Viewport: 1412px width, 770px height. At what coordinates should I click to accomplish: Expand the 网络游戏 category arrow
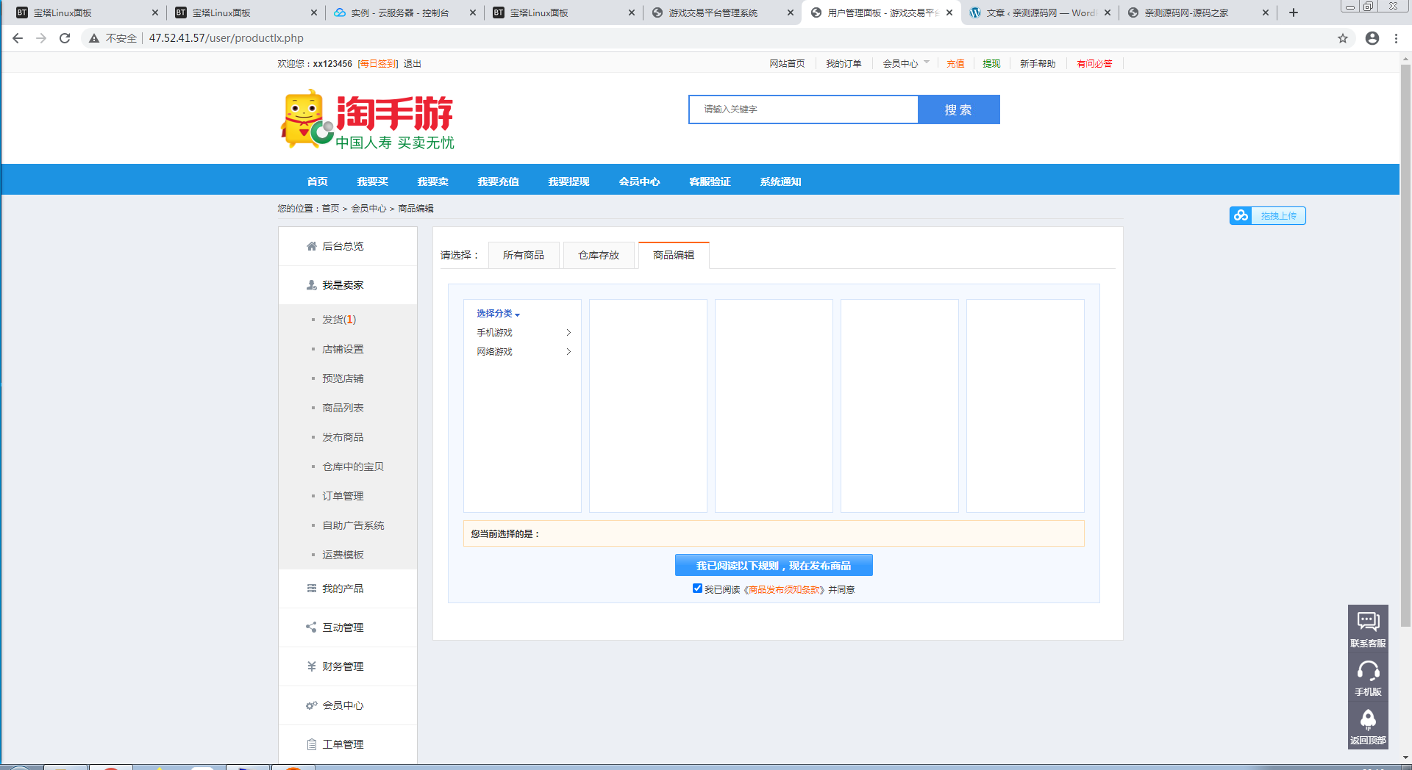(568, 352)
